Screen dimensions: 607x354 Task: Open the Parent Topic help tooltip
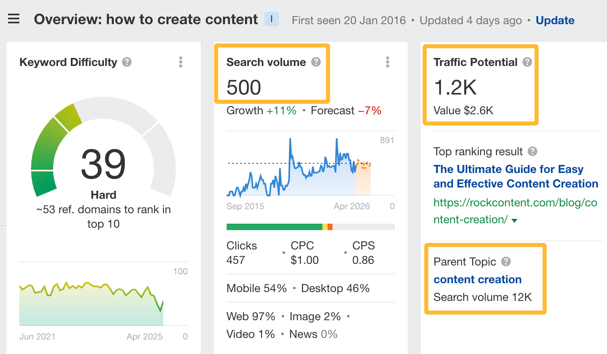506,261
